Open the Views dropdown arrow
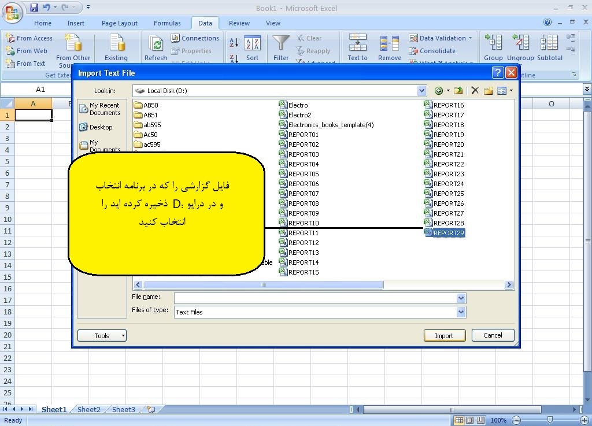 (511, 90)
